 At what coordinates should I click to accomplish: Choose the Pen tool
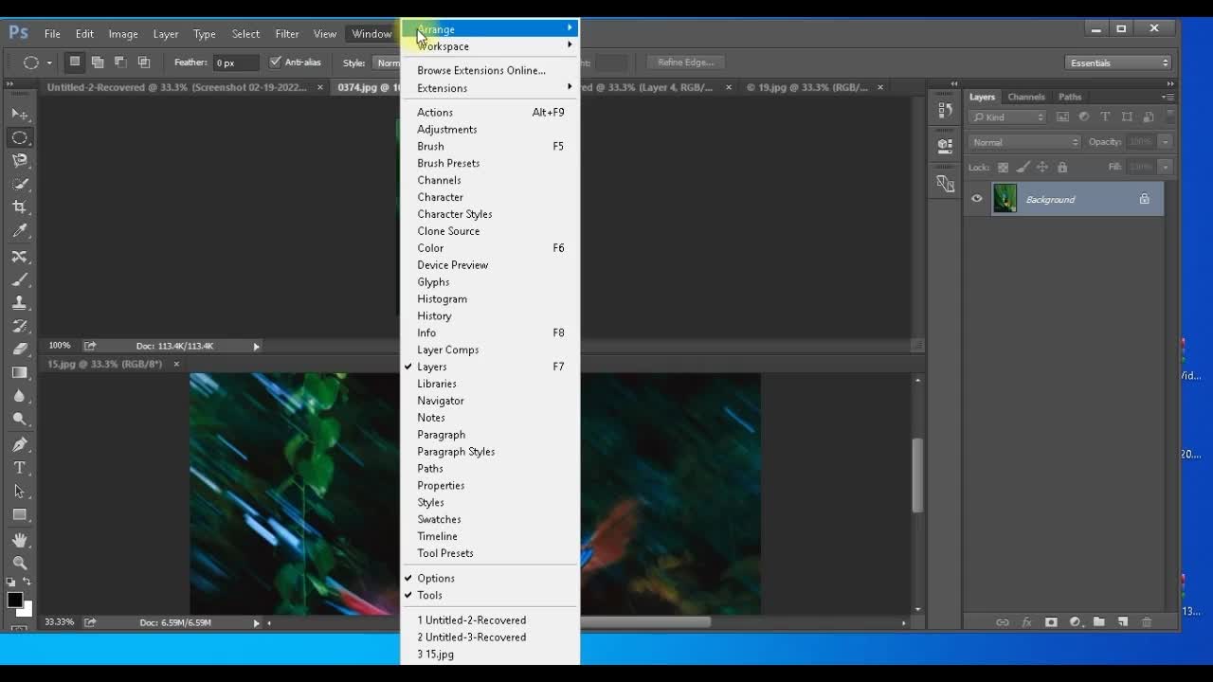(x=19, y=444)
